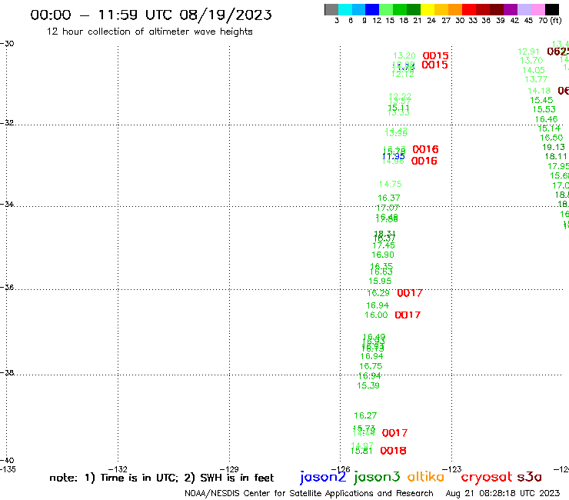Click the wave height value 16.46
Image resolution: width=569 pixels, height=500 pixels.
546,119
